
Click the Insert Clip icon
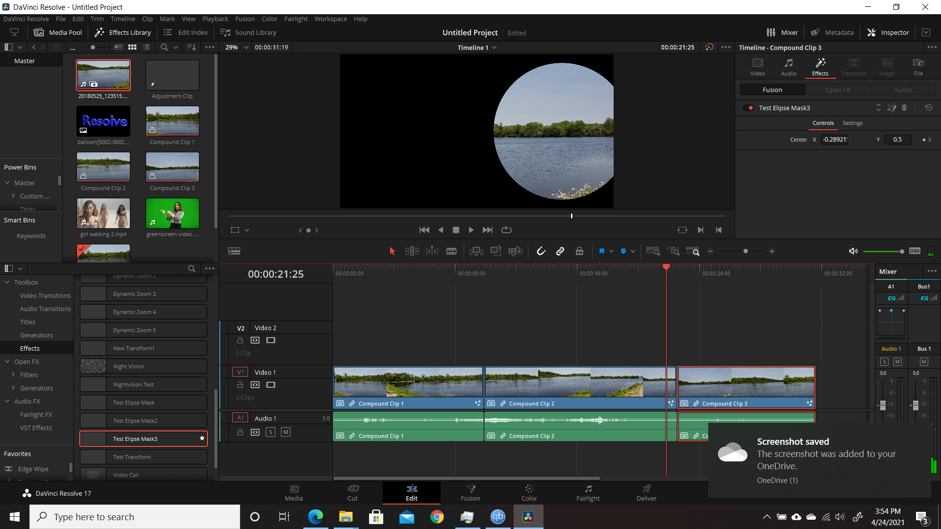[476, 251]
